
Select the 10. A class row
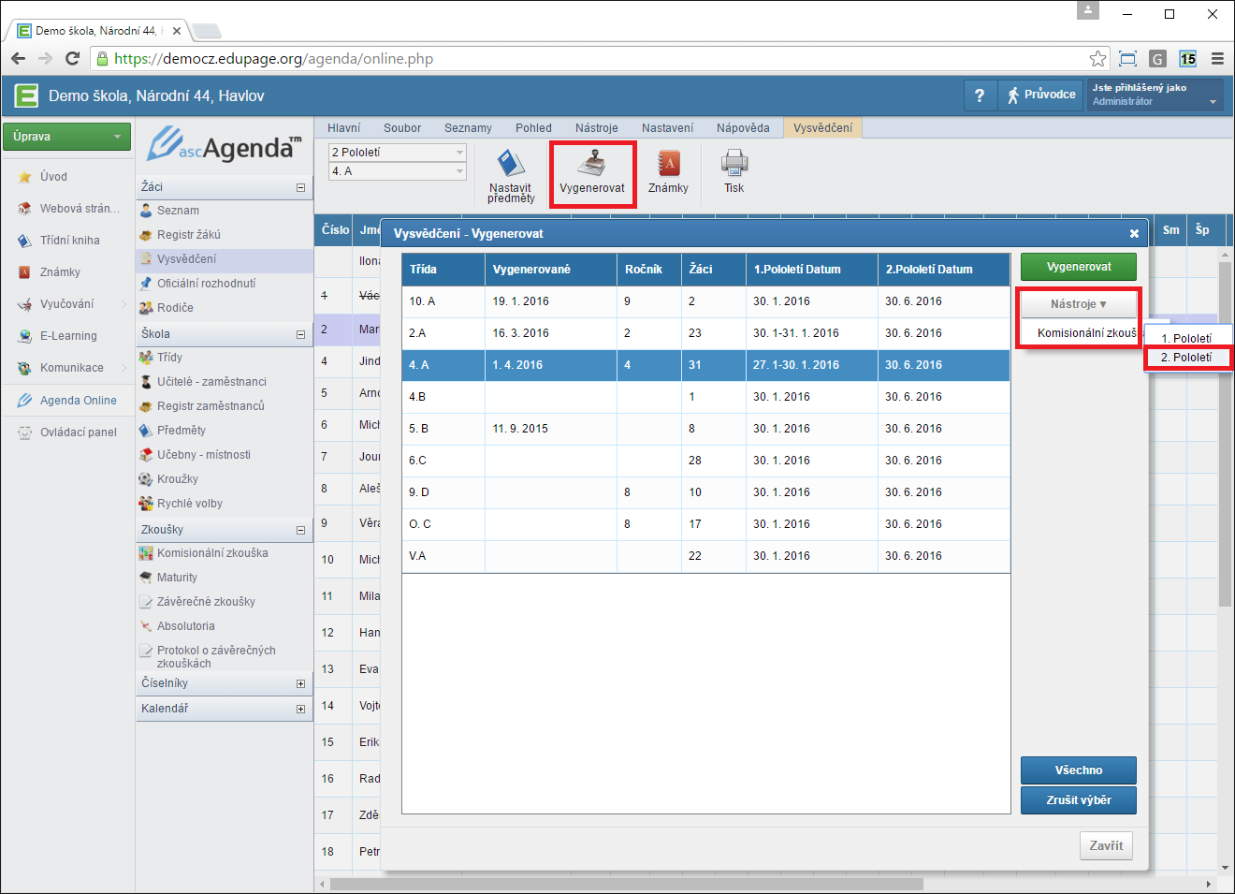click(706, 301)
